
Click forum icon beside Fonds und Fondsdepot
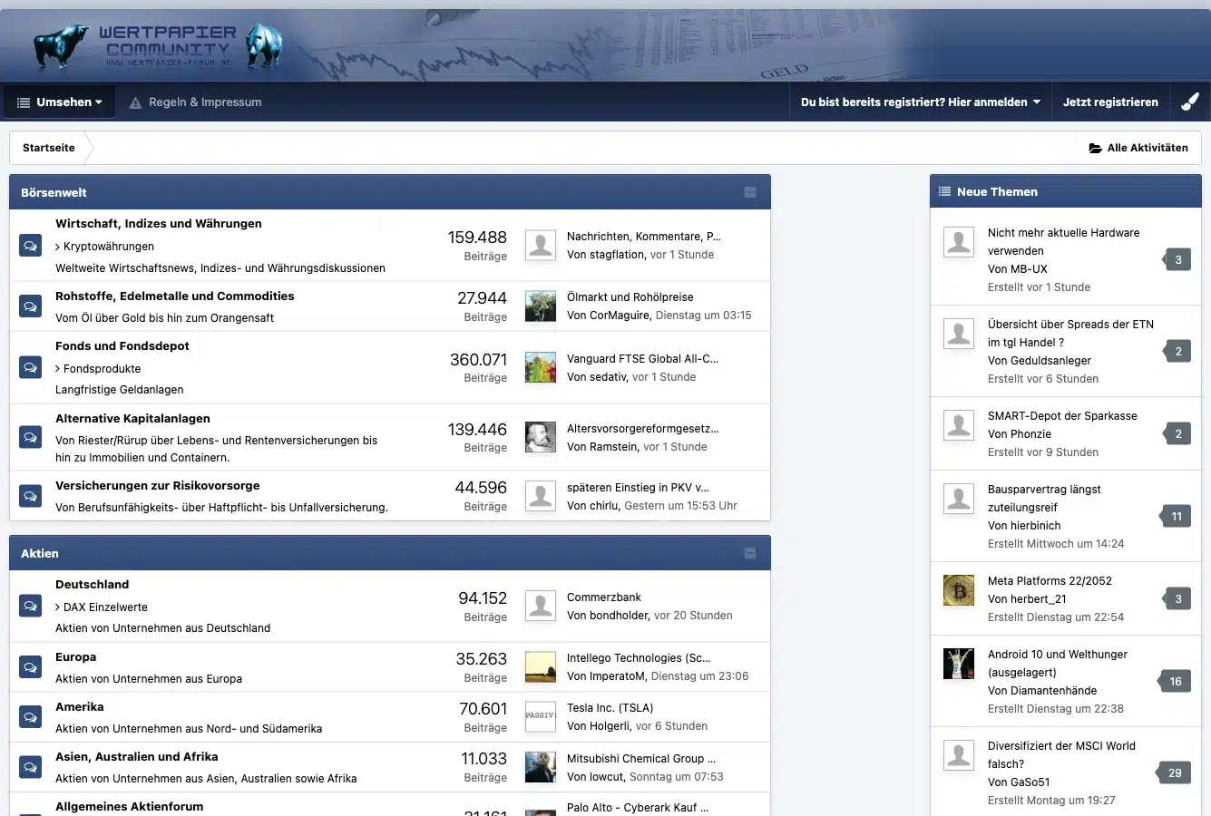[30, 367]
